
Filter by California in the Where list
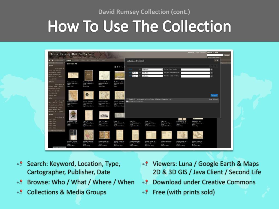pos(54,89)
